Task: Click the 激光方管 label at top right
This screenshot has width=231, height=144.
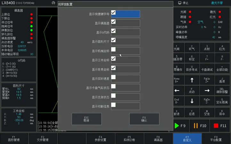Action: (x=217, y=3)
